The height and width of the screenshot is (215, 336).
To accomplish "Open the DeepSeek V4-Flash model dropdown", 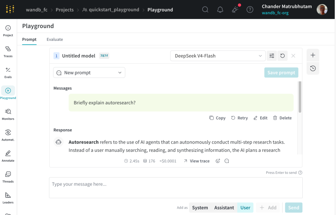I will tap(218, 56).
